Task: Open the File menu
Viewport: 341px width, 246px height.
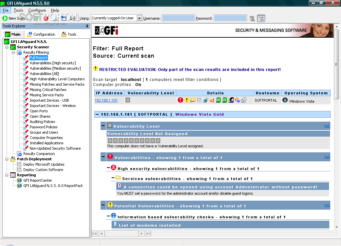Action: [x=6, y=10]
